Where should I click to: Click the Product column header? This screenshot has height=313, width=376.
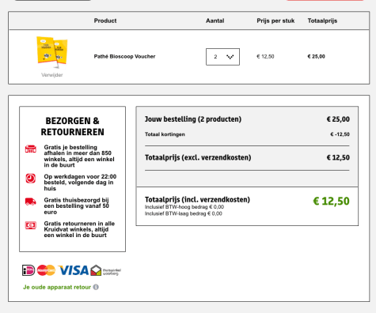pos(105,21)
